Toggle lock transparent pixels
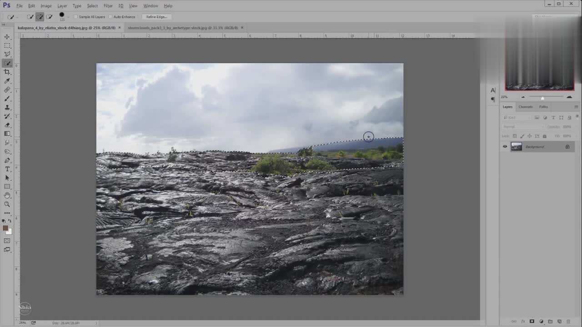Viewport: 582px width, 327px height. (x=515, y=136)
